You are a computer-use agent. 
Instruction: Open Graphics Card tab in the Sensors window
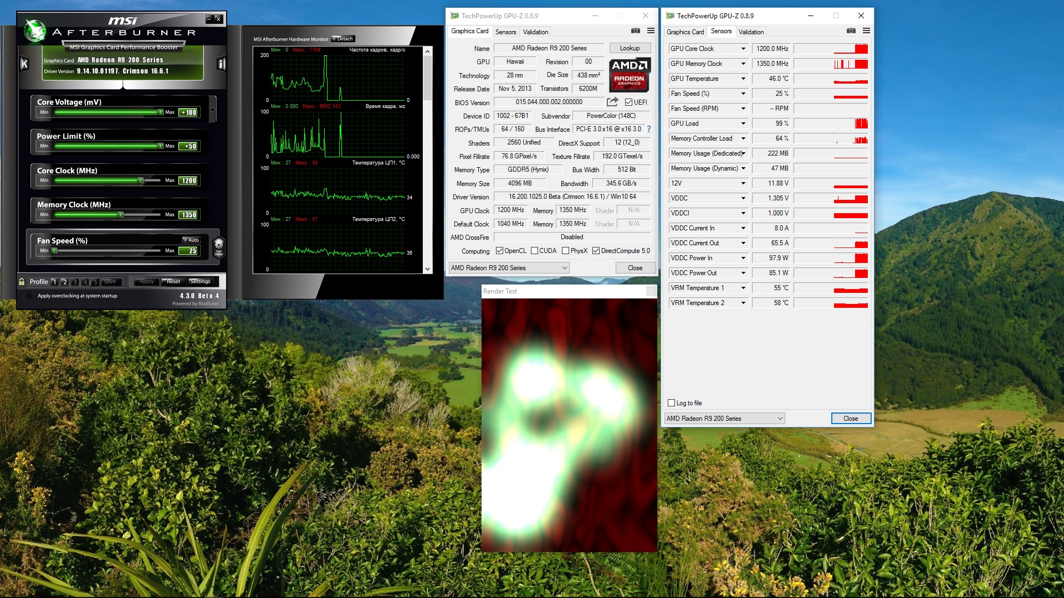pyautogui.click(x=685, y=32)
